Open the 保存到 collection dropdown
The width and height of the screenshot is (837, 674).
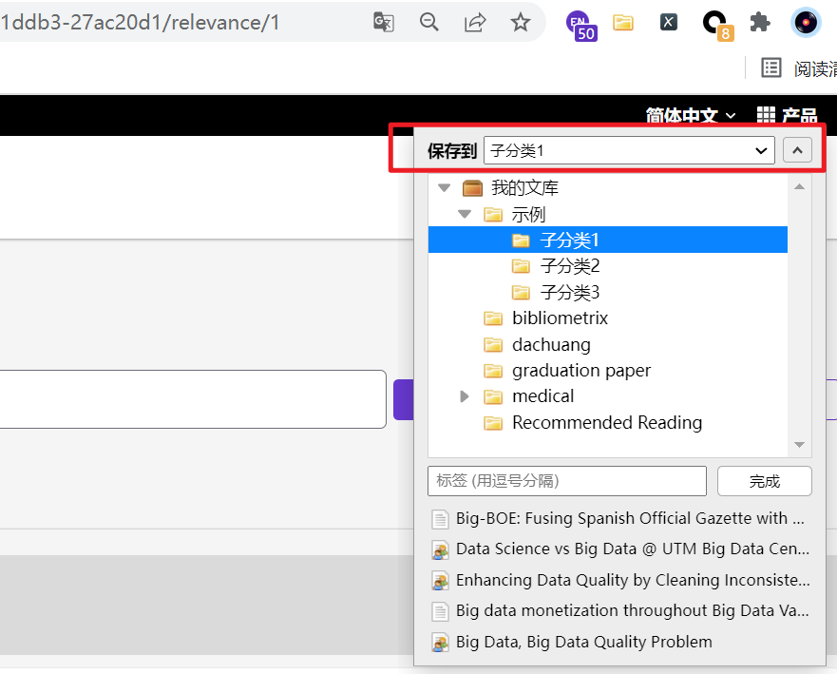click(629, 150)
